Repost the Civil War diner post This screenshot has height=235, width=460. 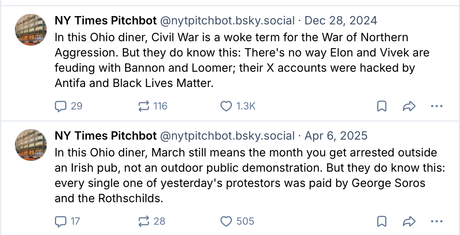pyautogui.click(x=143, y=106)
